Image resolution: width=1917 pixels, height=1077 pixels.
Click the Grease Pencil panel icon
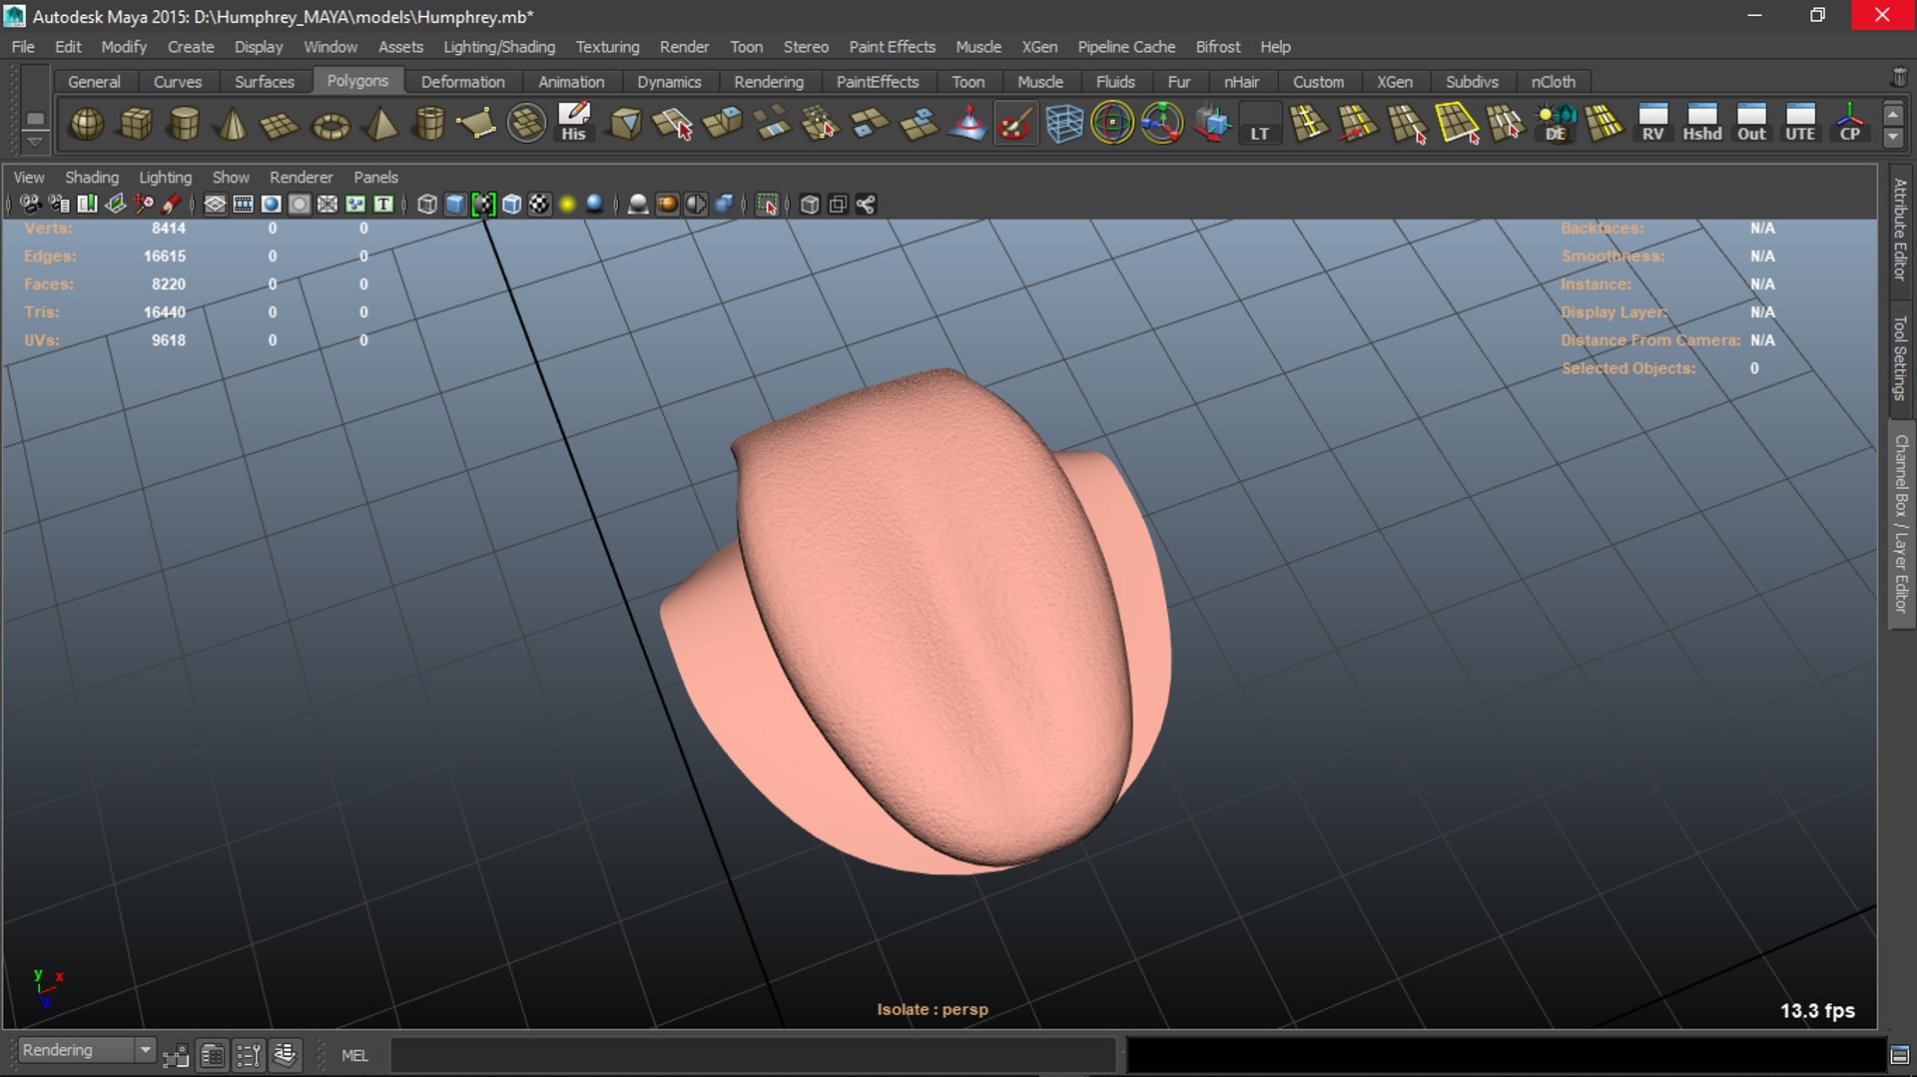172,205
